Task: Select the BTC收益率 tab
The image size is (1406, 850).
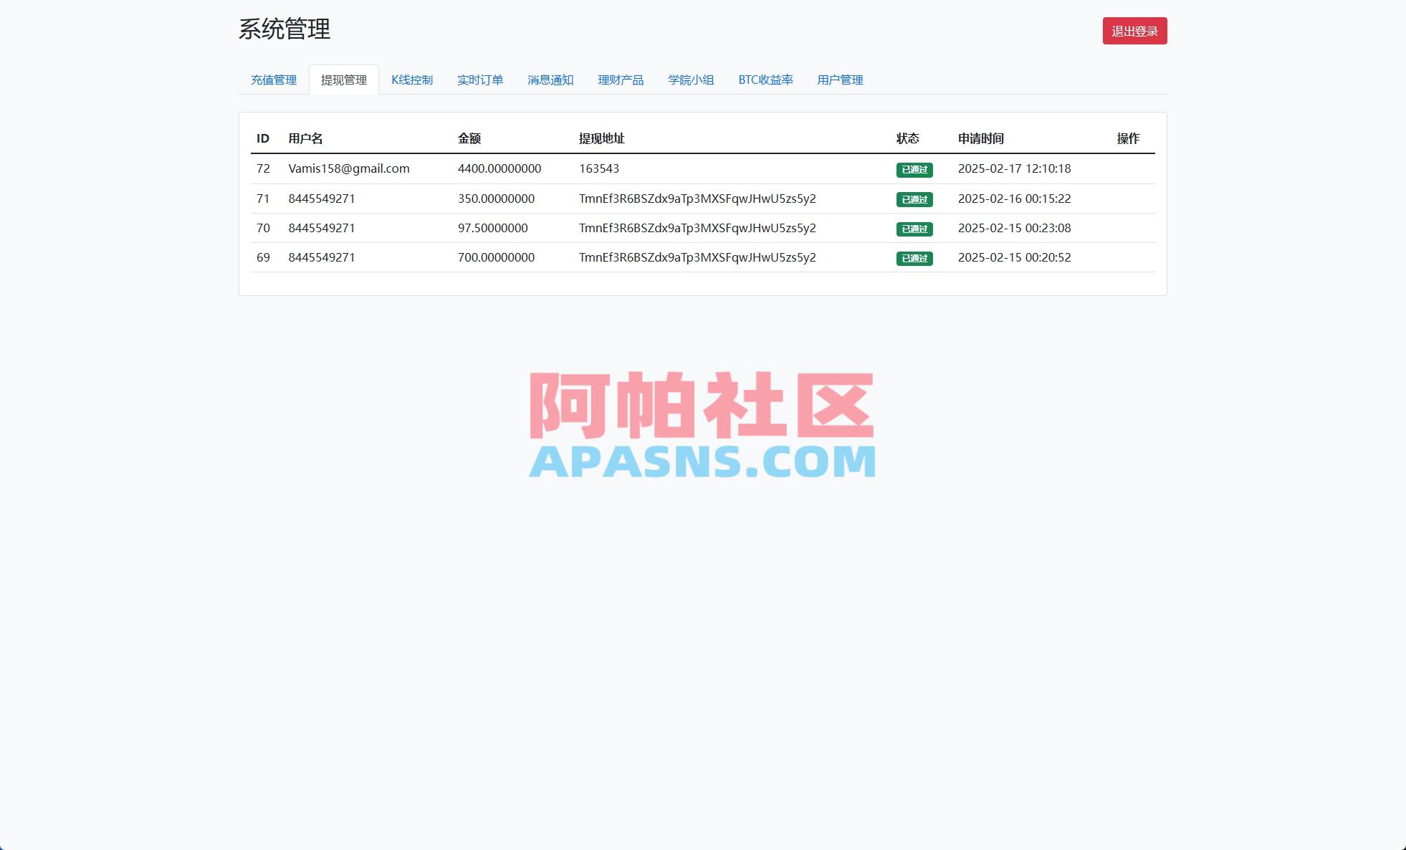Action: tap(766, 80)
